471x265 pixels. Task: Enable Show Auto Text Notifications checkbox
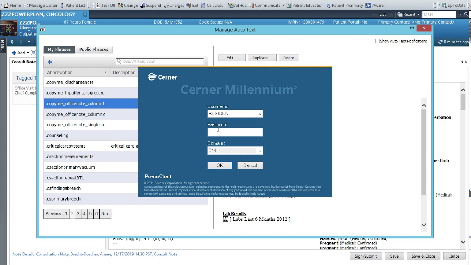click(x=377, y=41)
